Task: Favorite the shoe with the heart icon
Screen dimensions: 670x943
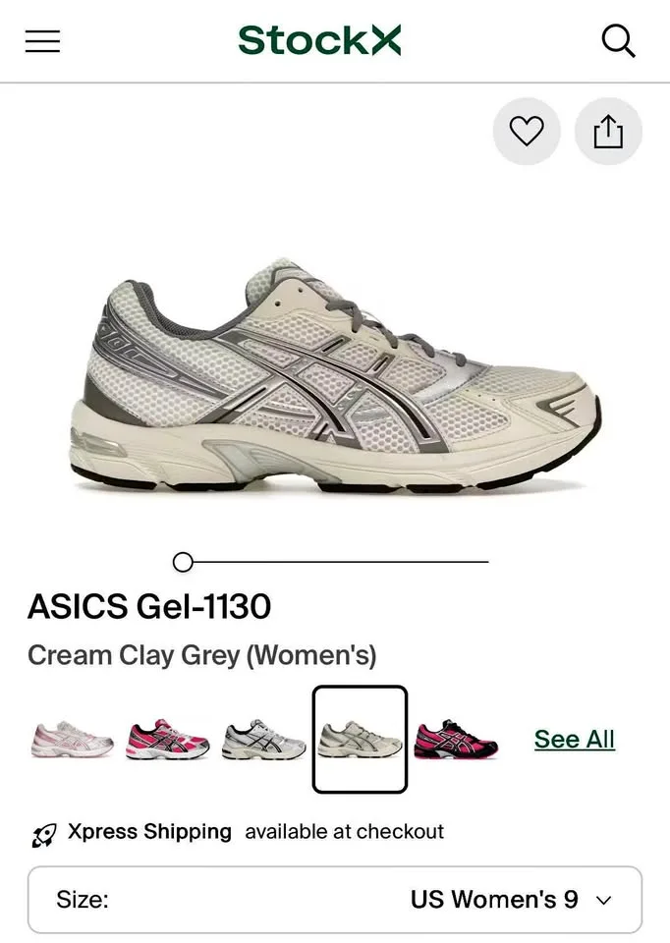Action: (527, 131)
